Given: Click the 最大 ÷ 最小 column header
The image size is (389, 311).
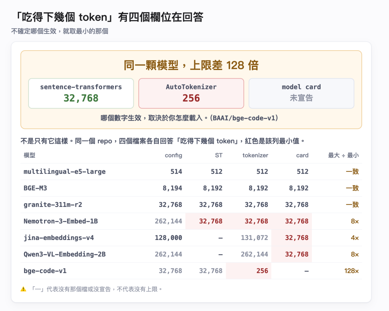Looking at the screenshot, I should [343, 155].
